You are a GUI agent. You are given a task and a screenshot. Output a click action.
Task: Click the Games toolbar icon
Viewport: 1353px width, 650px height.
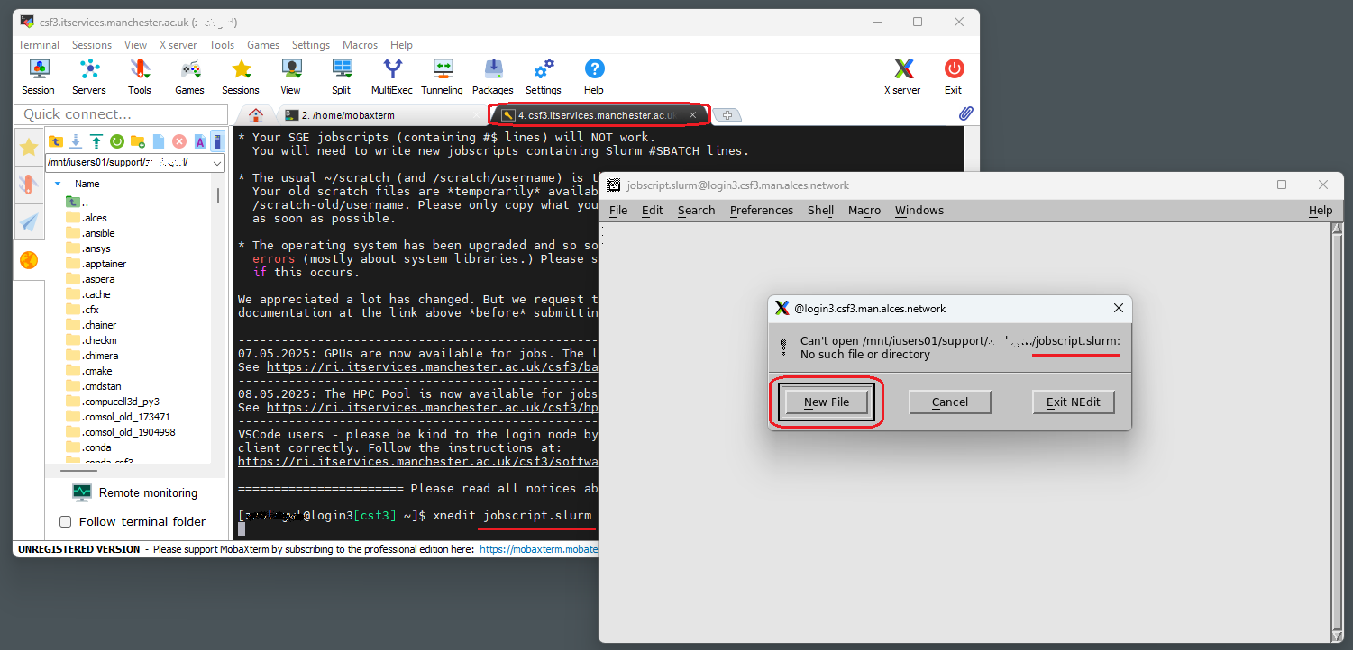click(189, 77)
